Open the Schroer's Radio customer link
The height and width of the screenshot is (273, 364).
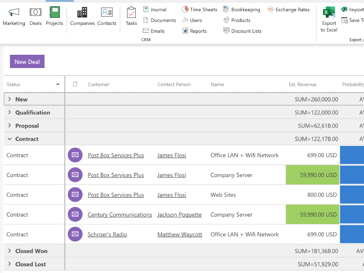[x=107, y=234]
